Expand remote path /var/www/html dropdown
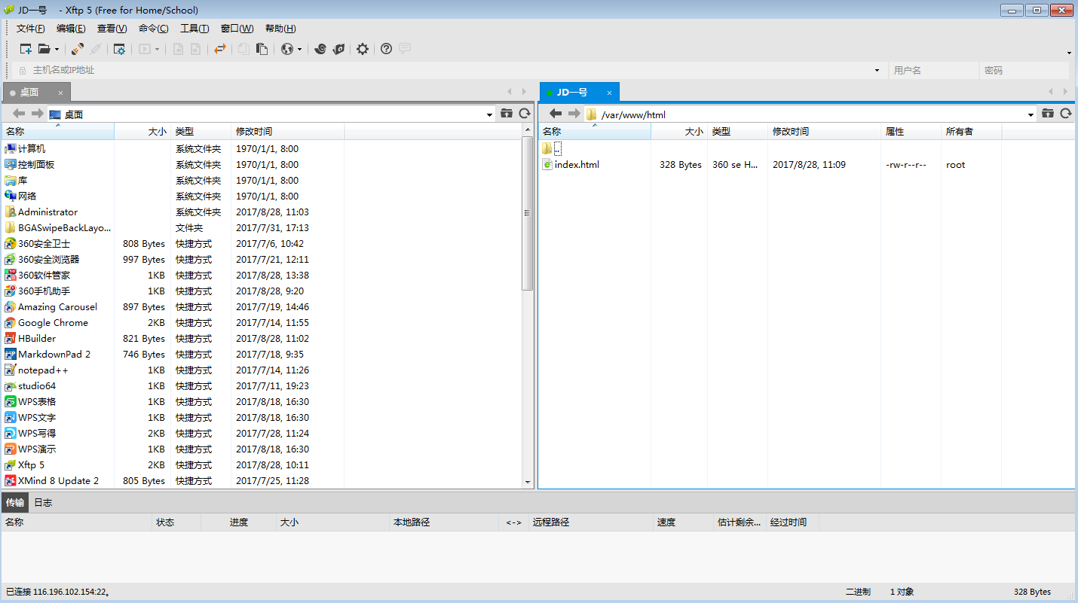 1031,114
